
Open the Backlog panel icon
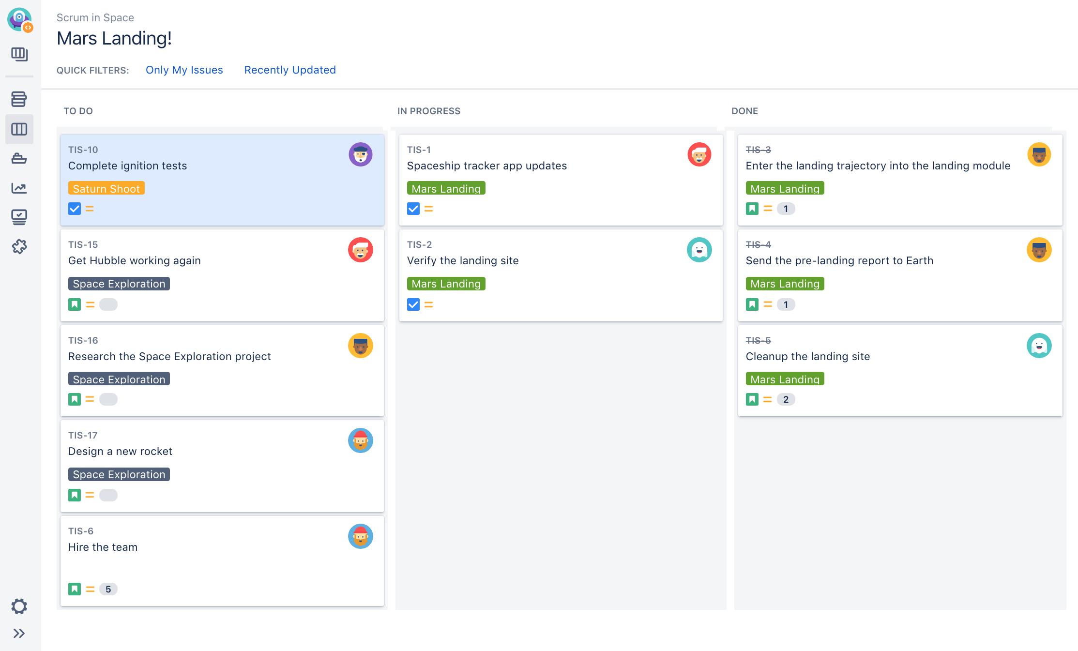[21, 99]
